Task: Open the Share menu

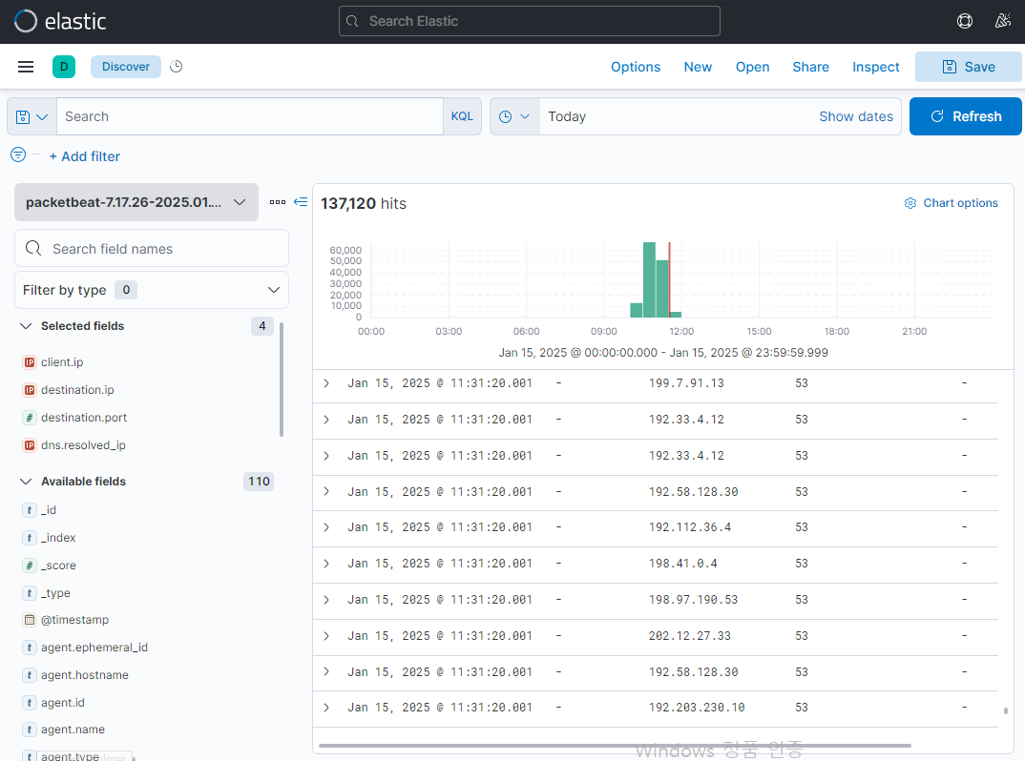Action: pyautogui.click(x=810, y=67)
